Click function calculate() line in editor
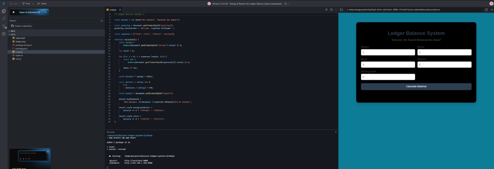This screenshot has height=169, width=494. (127, 40)
